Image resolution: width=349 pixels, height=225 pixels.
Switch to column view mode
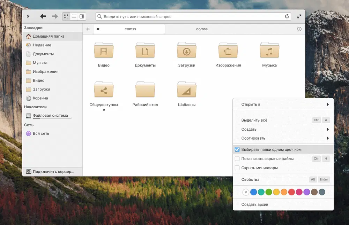click(82, 16)
